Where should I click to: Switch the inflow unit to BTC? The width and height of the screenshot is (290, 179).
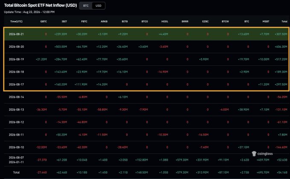pyautogui.click(x=86, y=6)
